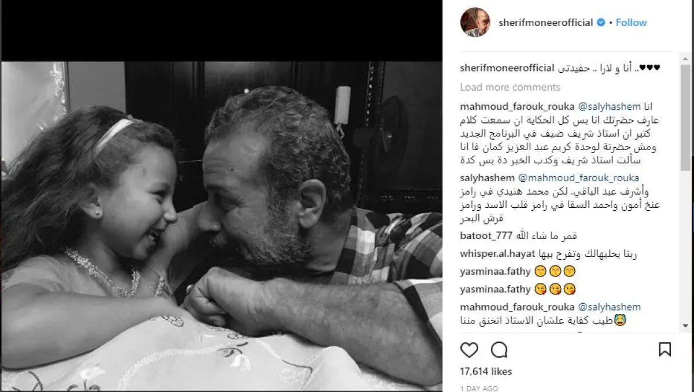Visit the salyhashem commenter profile
This screenshot has height=392, width=694.
point(485,178)
